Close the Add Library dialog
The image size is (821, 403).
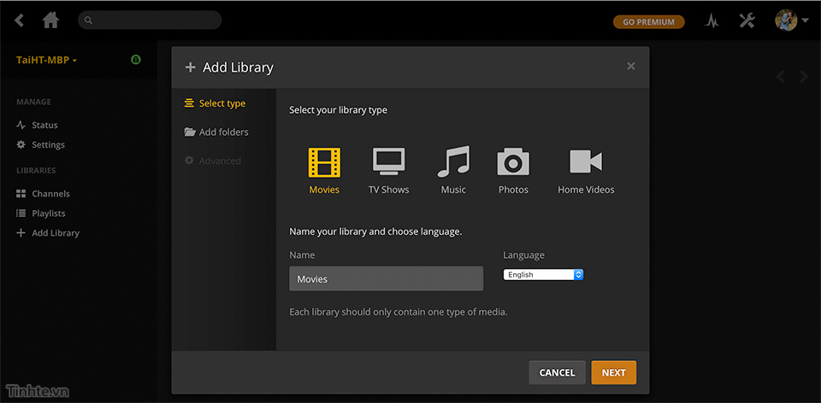coord(631,67)
